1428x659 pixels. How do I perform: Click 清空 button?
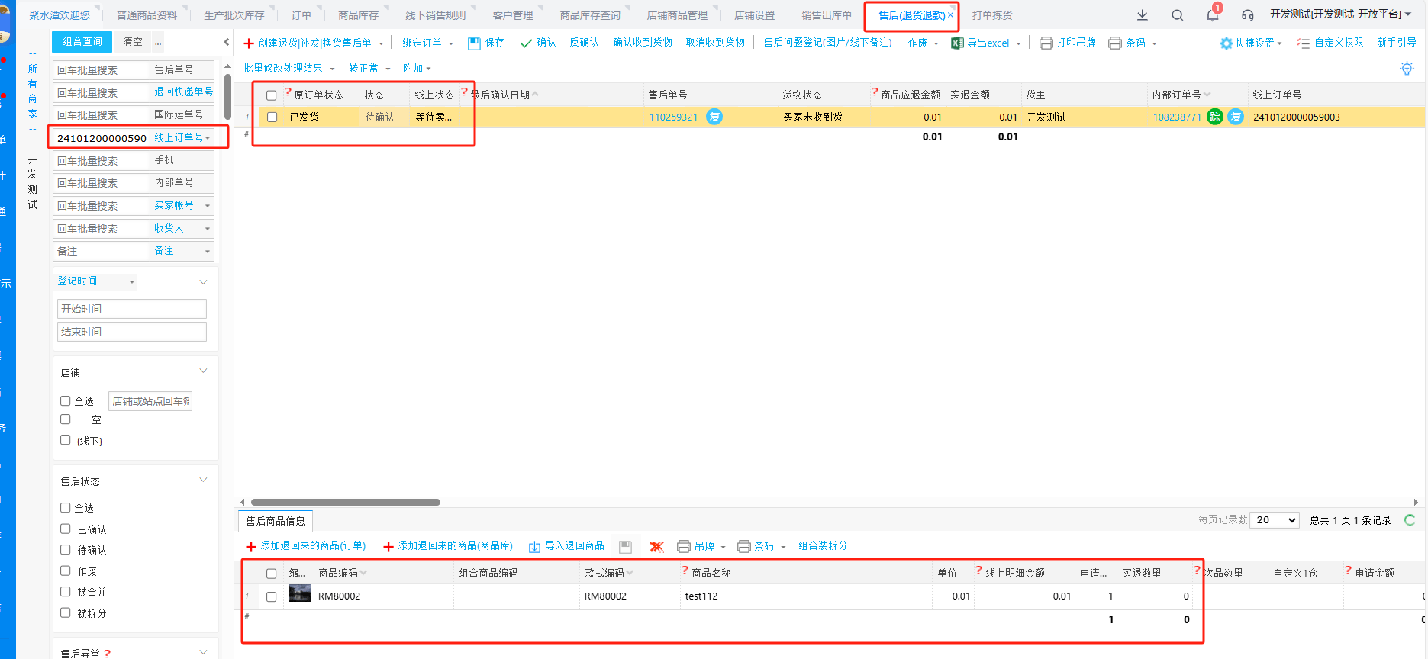point(133,42)
